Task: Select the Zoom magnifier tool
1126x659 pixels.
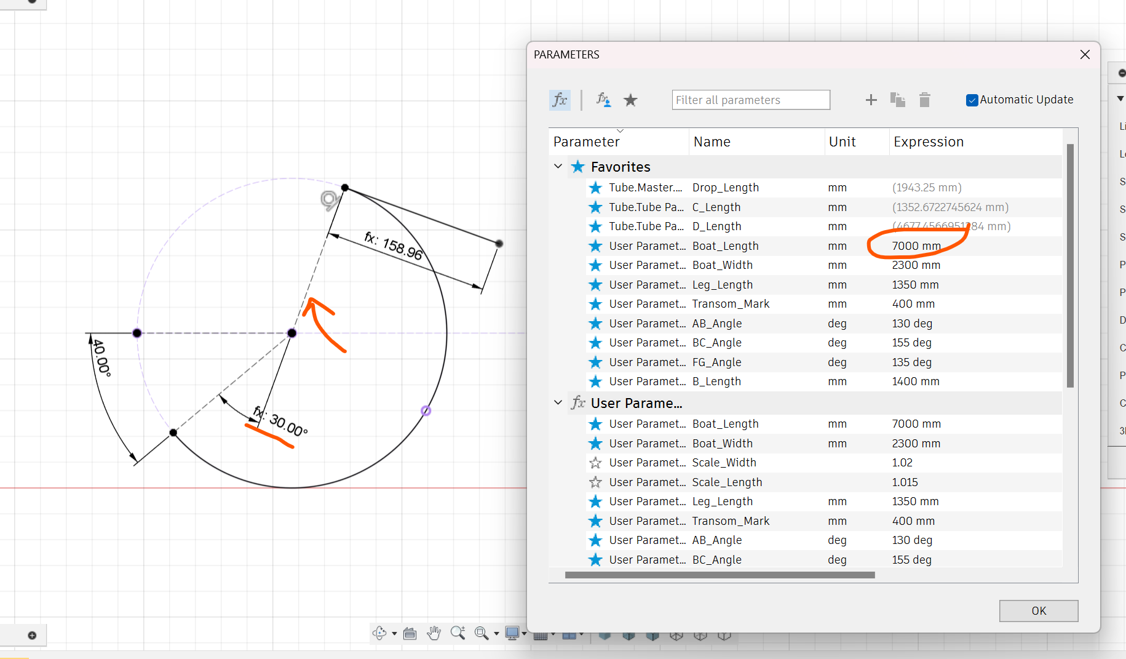Action: [458, 633]
